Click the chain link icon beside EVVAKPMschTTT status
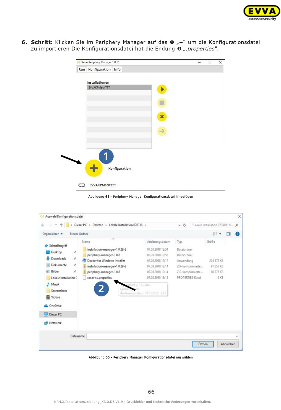 click(82, 185)
